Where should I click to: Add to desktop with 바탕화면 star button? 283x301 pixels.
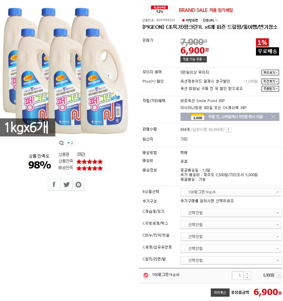(190, 20)
